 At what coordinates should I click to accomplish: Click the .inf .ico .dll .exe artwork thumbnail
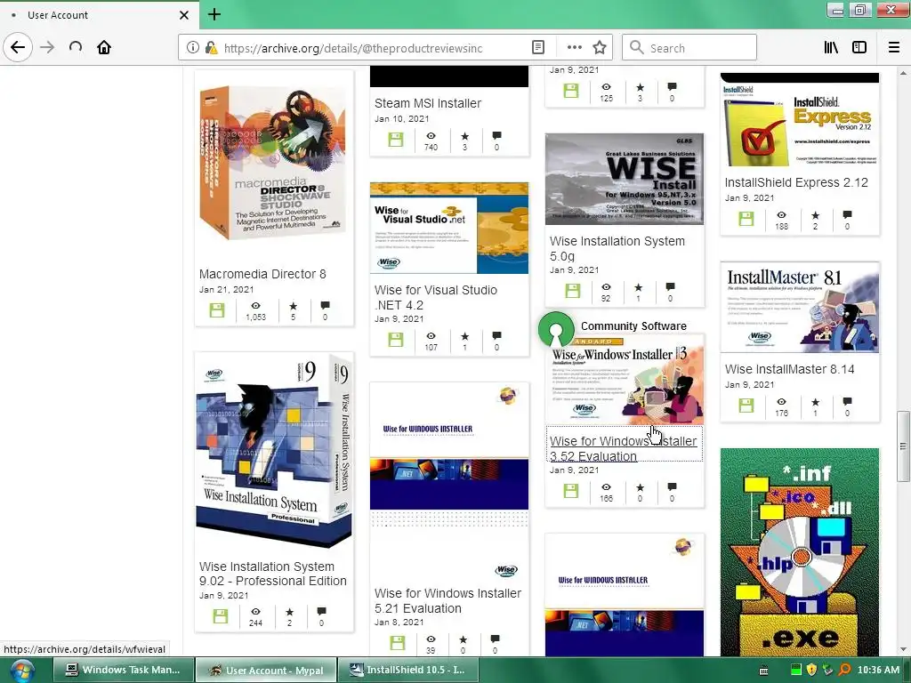coord(800,551)
